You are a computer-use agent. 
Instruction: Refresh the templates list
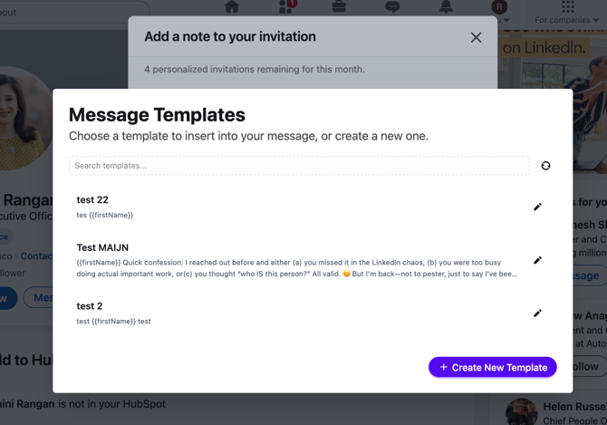(x=545, y=166)
